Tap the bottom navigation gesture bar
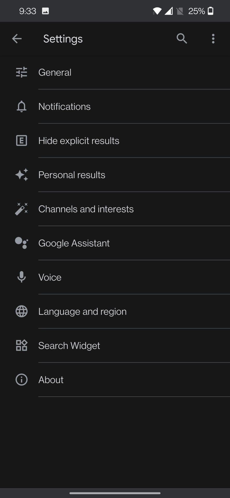The width and height of the screenshot is (230, 498). point(115,493)
